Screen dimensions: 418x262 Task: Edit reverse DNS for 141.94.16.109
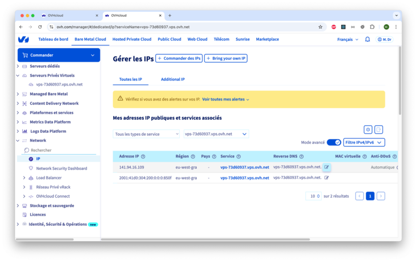pos(327,167)
